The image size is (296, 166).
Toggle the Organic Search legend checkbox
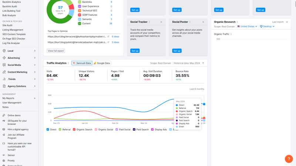[74, 129]
